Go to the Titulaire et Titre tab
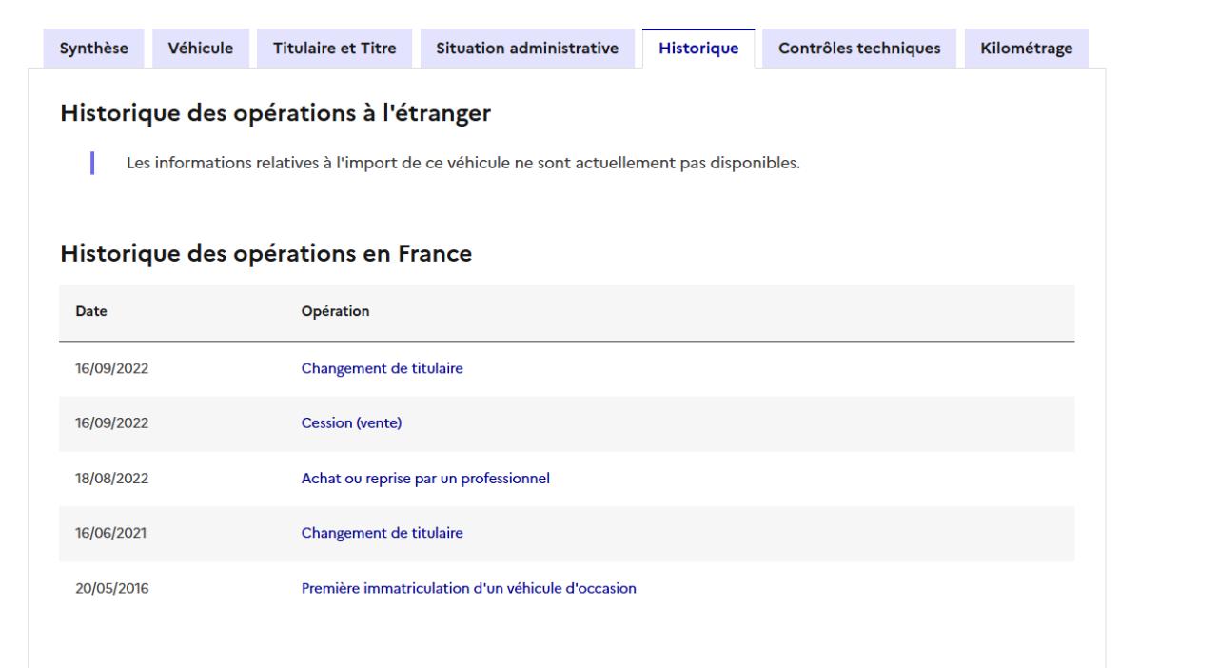The height and width of the screenshot is (668, 1218). (334, 48)
